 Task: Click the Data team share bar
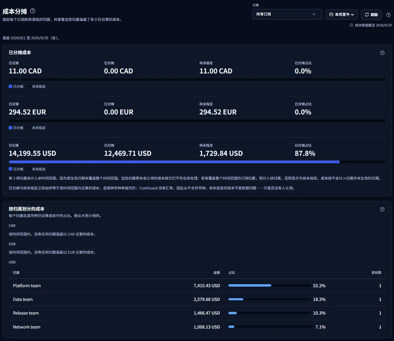[270, 299]
